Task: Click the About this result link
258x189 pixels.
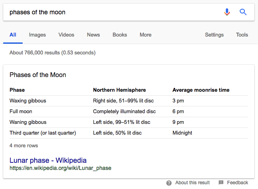Action: pos(192,183)
